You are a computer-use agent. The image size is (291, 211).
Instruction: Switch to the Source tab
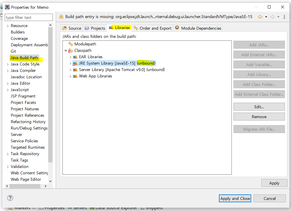[x=72, y=28]
